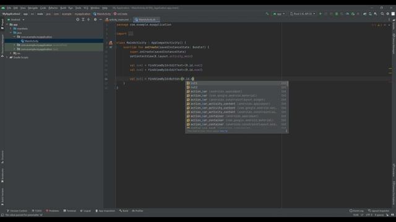Select but2 completion suggestion
396x222 pixels.
pyautogui.click(x=236, y=88)
